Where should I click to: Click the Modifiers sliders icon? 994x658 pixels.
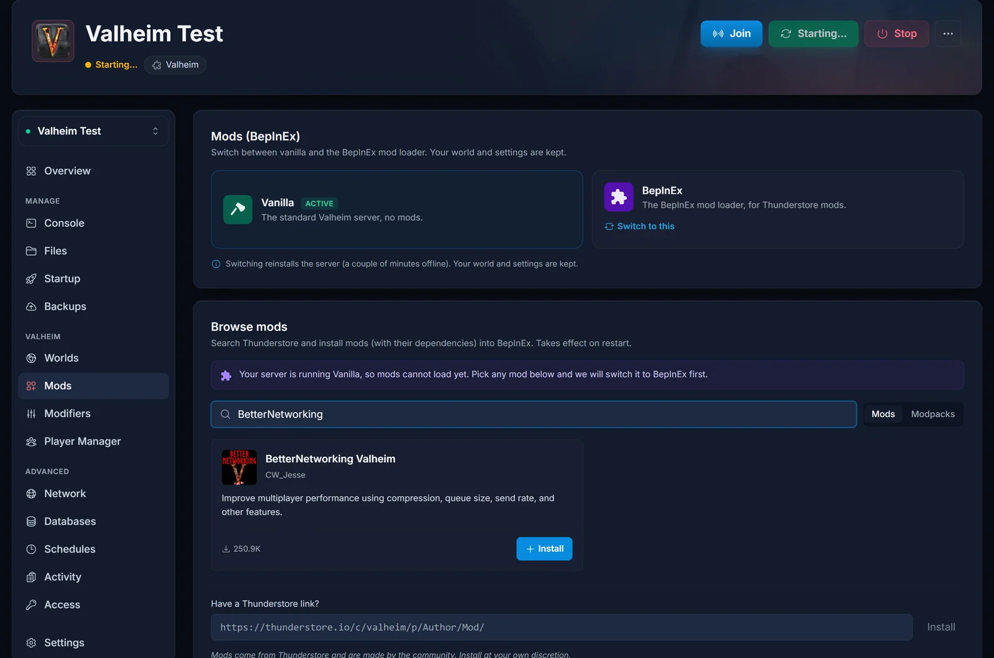(31, 414)
